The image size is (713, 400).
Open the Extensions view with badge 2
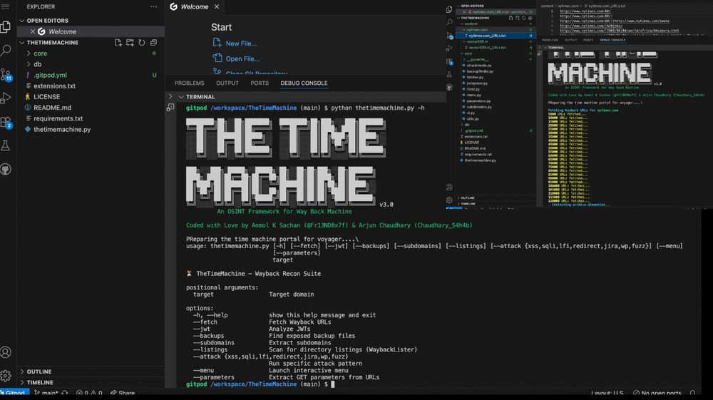tap(6, 122)
